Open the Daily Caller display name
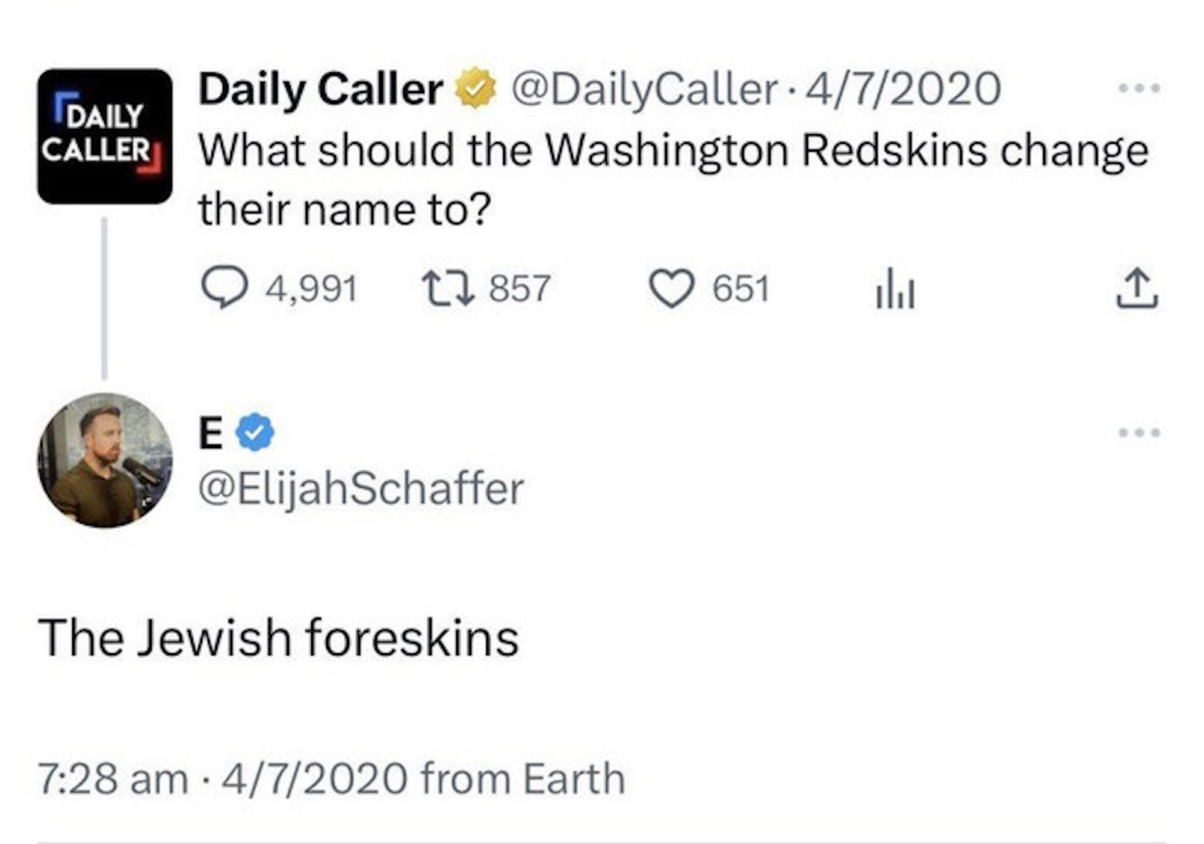Screen dimensions: 1204x844 pyautogui.click(x=320, y=89)
